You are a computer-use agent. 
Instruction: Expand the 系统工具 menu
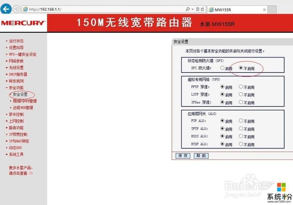pos(16,155)
